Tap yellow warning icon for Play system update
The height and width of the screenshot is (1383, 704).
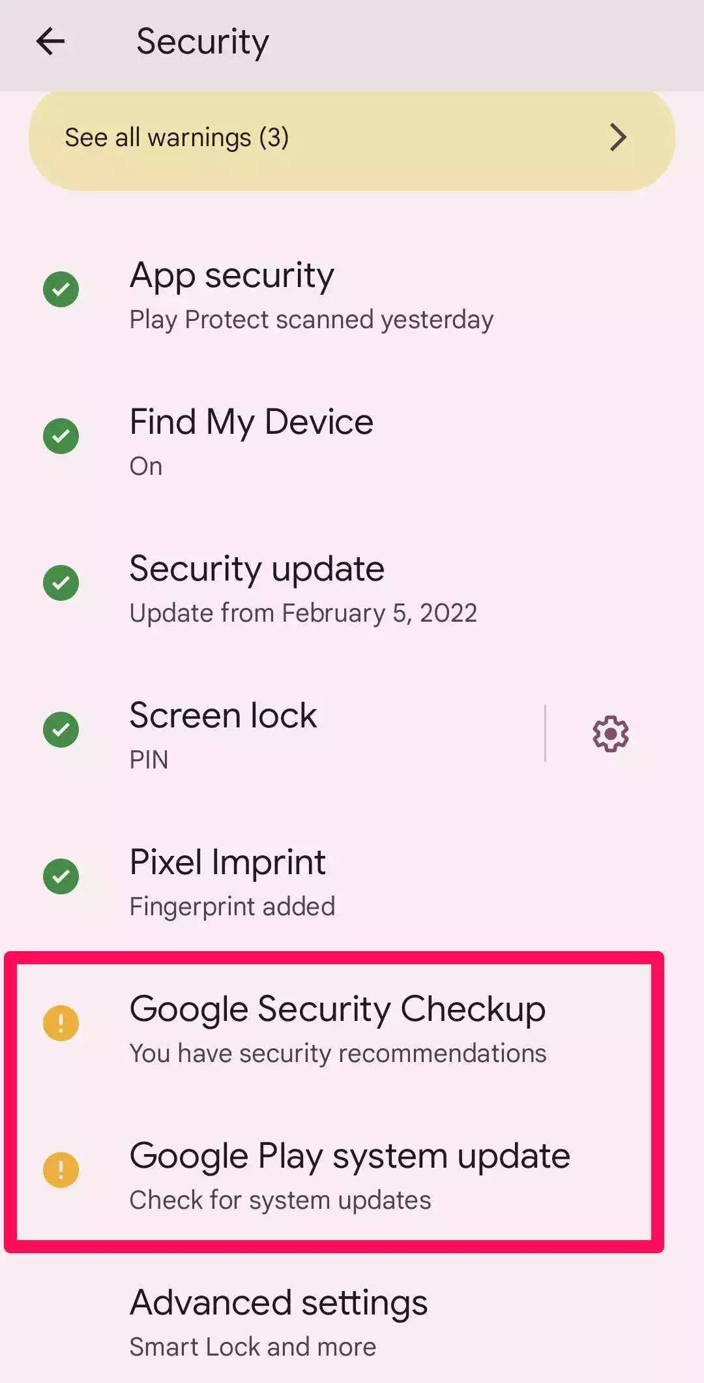click(61, 1170)
